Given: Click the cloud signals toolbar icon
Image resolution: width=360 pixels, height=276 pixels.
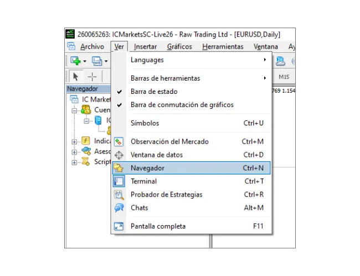Looking at the screenshot, I should tap(280, 61).
